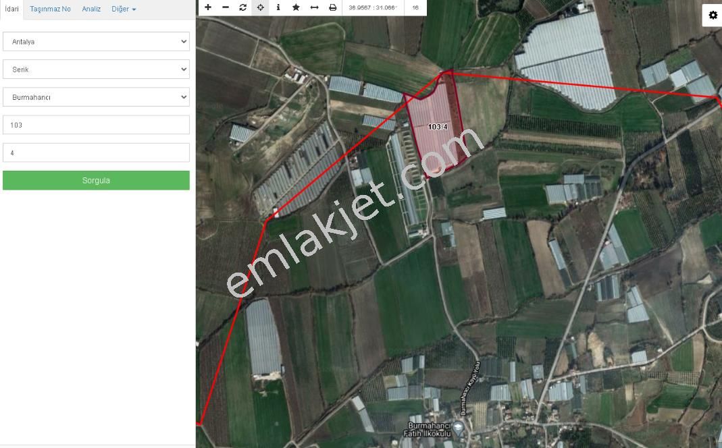Click the zoom level 16 value
722x448 pixels.
click(x=415, y=8)
